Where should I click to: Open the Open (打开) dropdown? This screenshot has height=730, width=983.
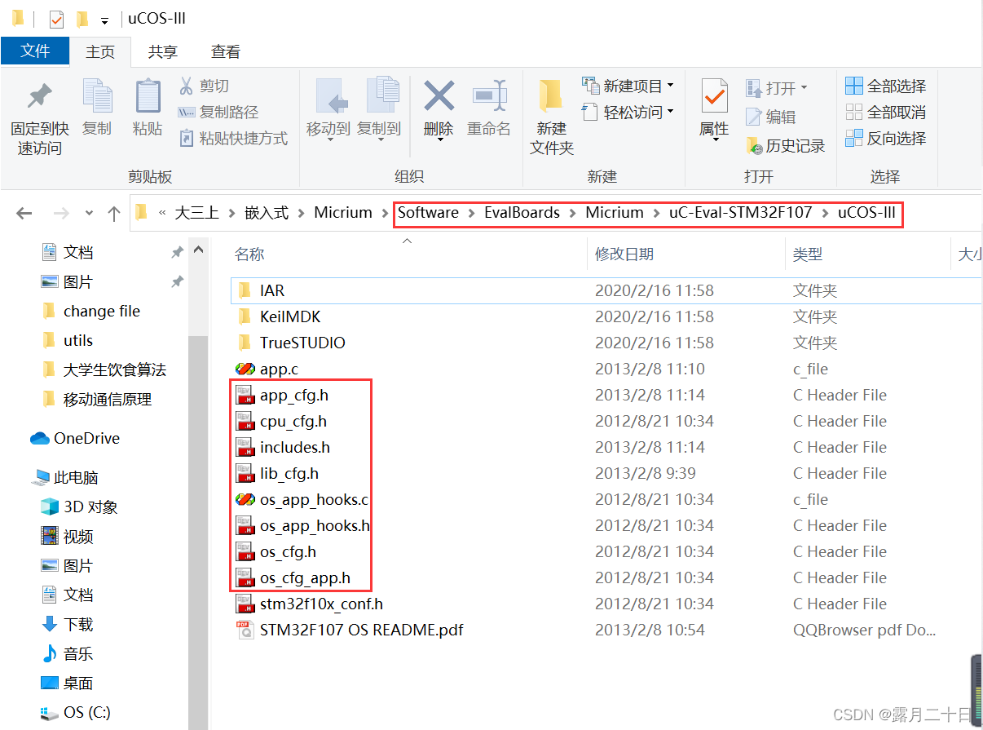777,87
